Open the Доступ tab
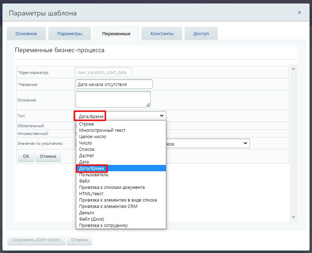 click(x=201, y=34)
